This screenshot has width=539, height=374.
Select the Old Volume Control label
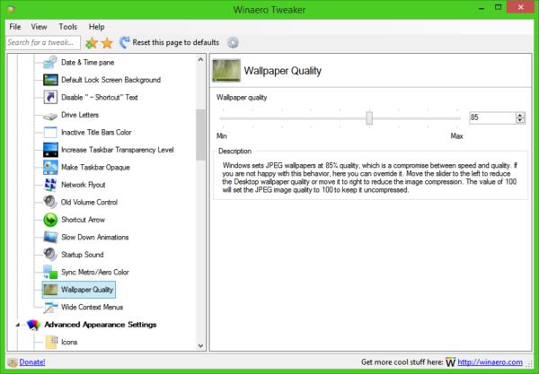(89, 202)
